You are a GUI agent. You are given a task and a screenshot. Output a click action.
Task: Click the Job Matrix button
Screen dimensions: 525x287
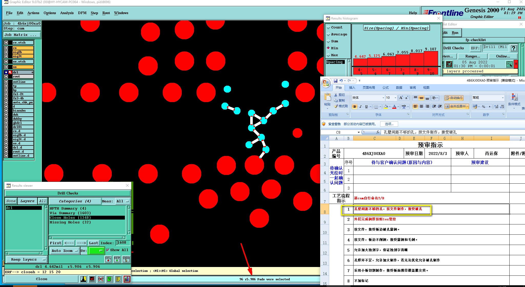click(x=22, y=35)
